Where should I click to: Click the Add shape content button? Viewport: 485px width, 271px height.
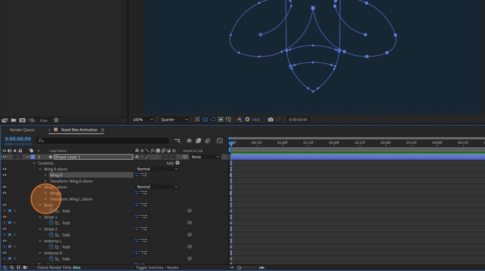[x=177, y=163]
